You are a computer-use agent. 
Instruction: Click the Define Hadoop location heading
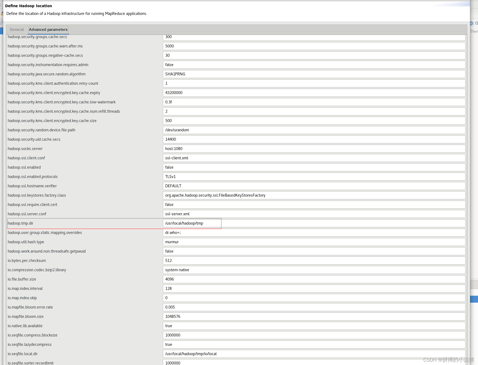click(28, 6)
